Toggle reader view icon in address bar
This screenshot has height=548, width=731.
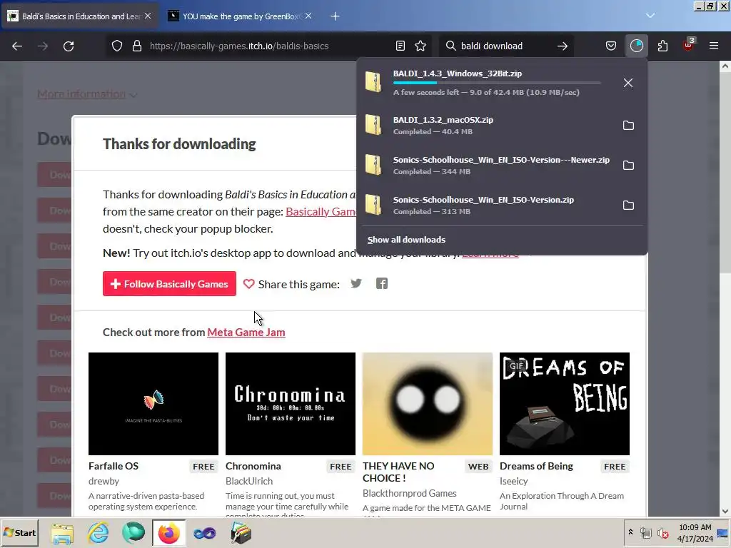(400, 46)
